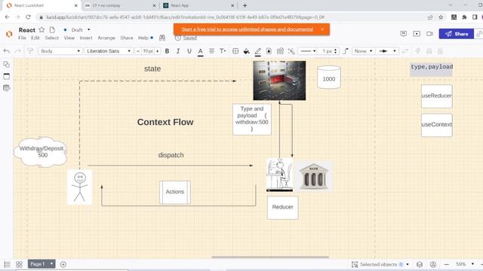Open the end arrow style dropdown
This screenshot has width=483, height=271.
click(387, 51)
